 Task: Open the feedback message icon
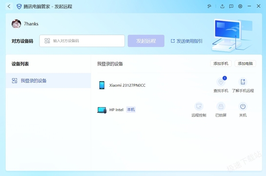[x=231, y=7]
